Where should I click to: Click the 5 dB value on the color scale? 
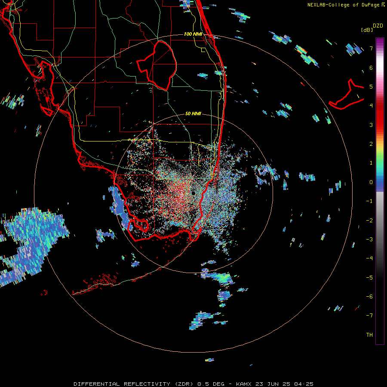point(371,86)
